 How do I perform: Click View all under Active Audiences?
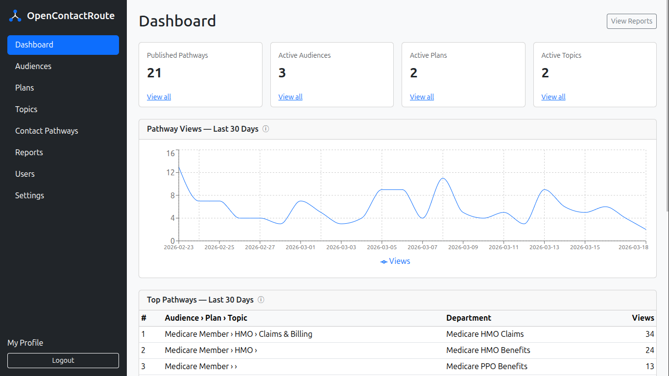click(290, 97)
